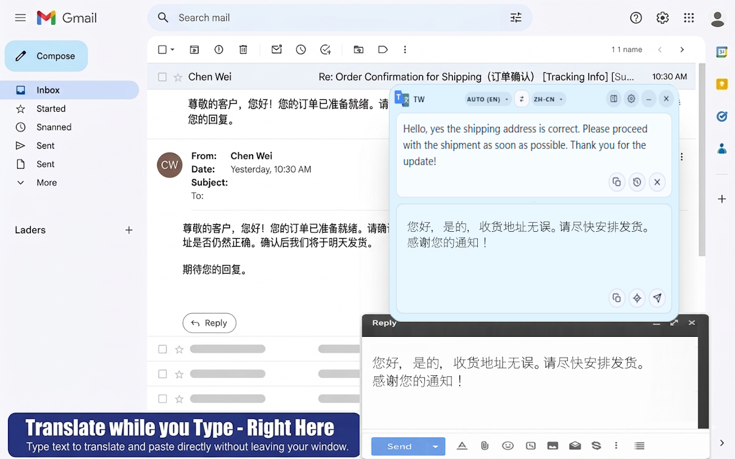Open the emoji picker in the reply toolbar
This screenshot has height=459, width=735.
coord(508,445)
